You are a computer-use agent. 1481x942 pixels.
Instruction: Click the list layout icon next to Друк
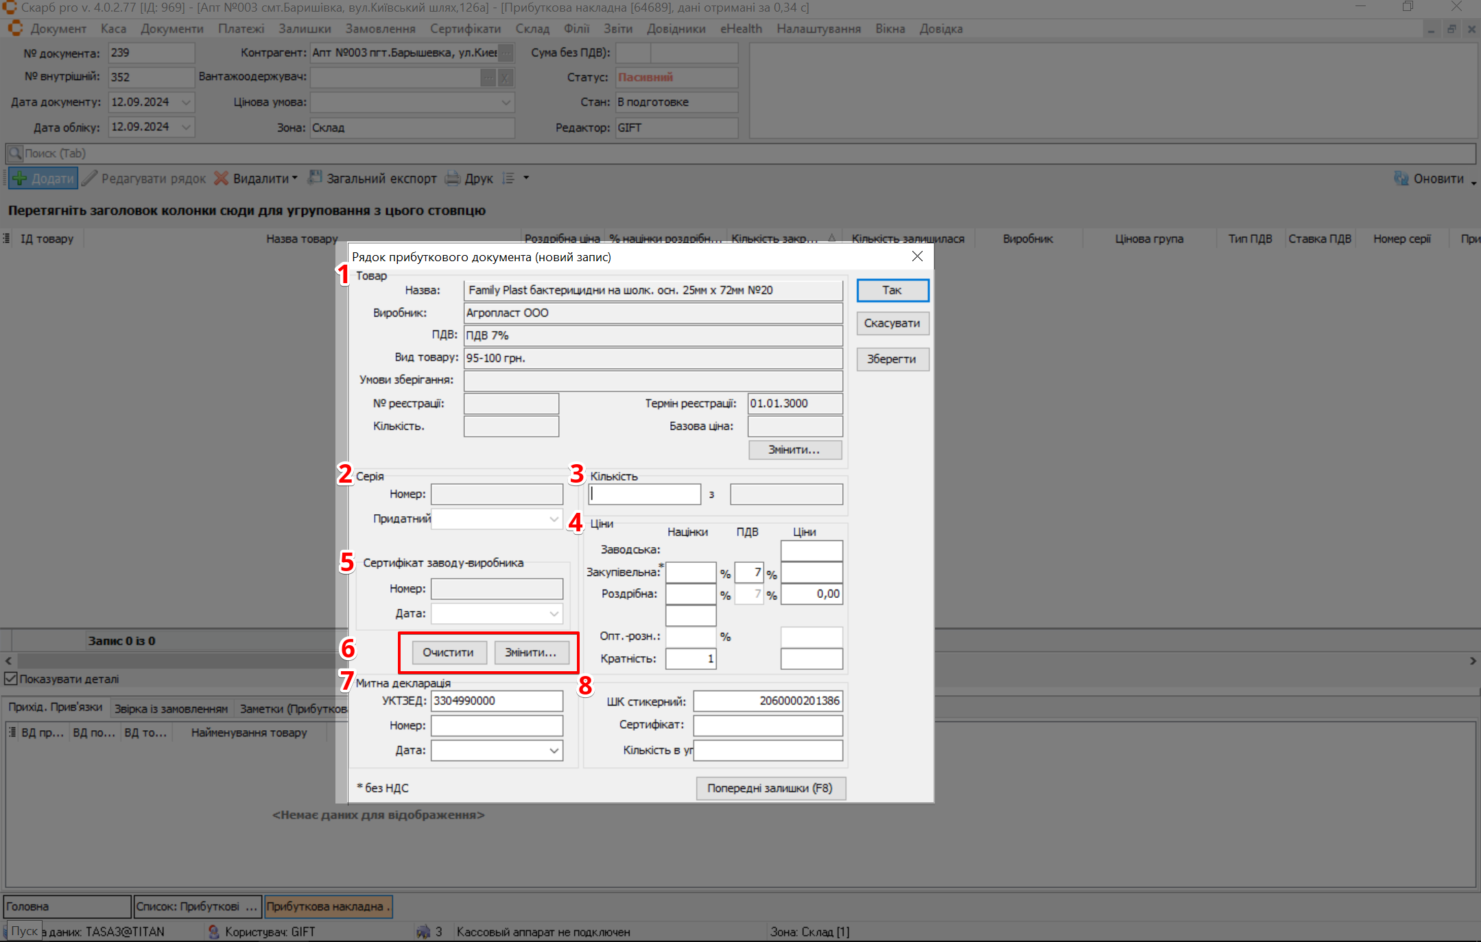pyautogui.click(x=508, y=178)
